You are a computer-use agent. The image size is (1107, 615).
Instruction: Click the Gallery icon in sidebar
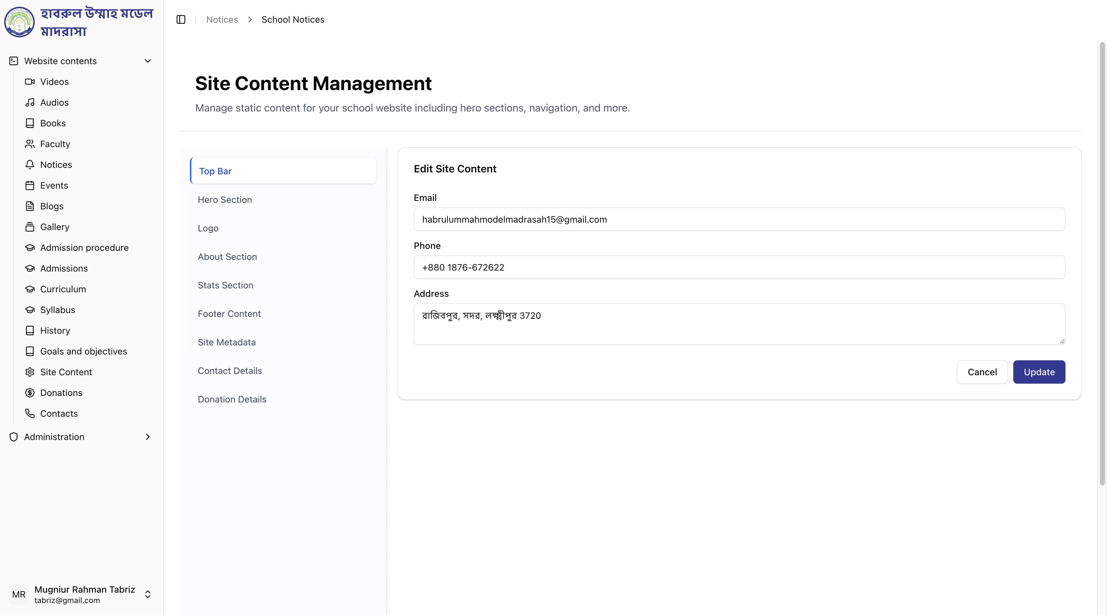pyautogui.click(x=30, y=227)
